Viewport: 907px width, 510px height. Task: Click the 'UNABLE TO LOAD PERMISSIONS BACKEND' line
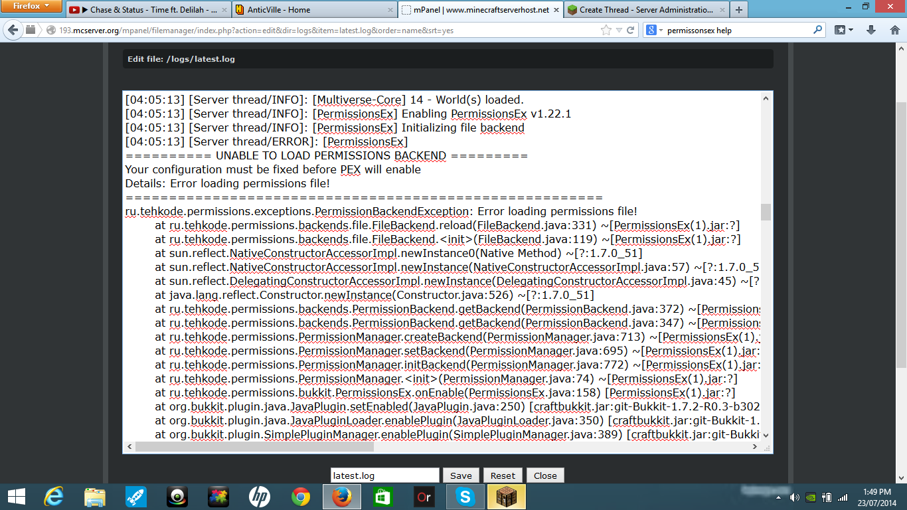[x=326, y=155]
